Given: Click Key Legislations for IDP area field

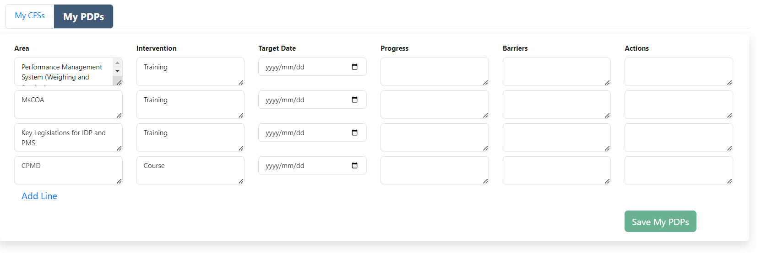Looking at the screenshot, I should [68, 137].
